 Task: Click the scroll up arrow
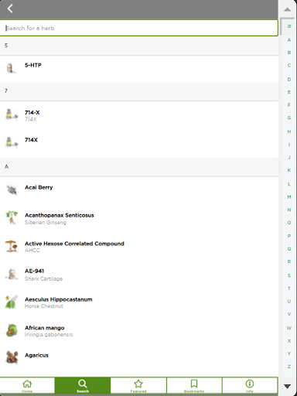coord(287,9)
